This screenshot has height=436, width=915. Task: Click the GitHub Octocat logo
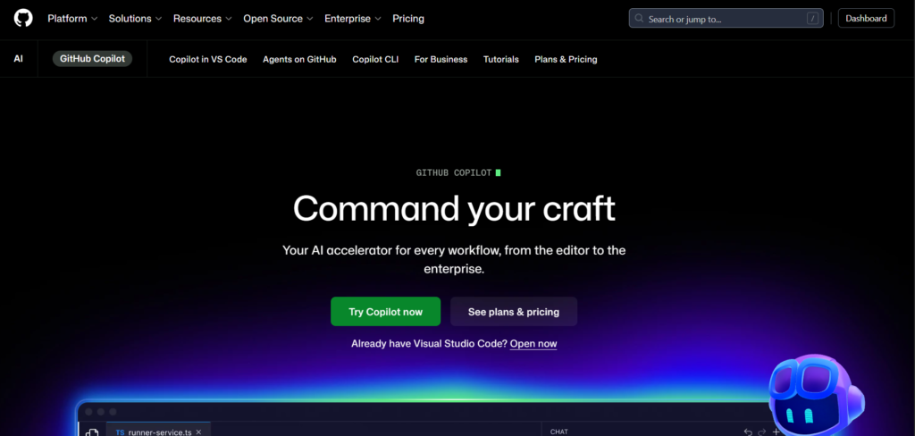23,18
